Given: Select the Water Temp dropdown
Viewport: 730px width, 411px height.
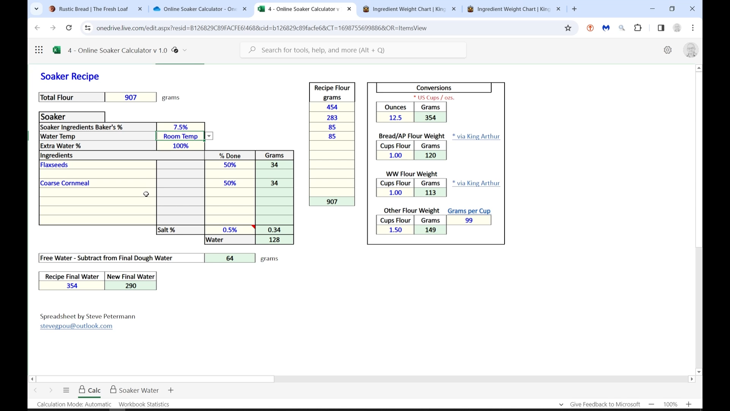Looking at the screenshot, I should click(x=209, y=137).
